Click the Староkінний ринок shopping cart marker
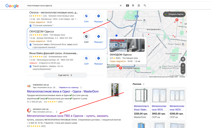 pos(144,20)
